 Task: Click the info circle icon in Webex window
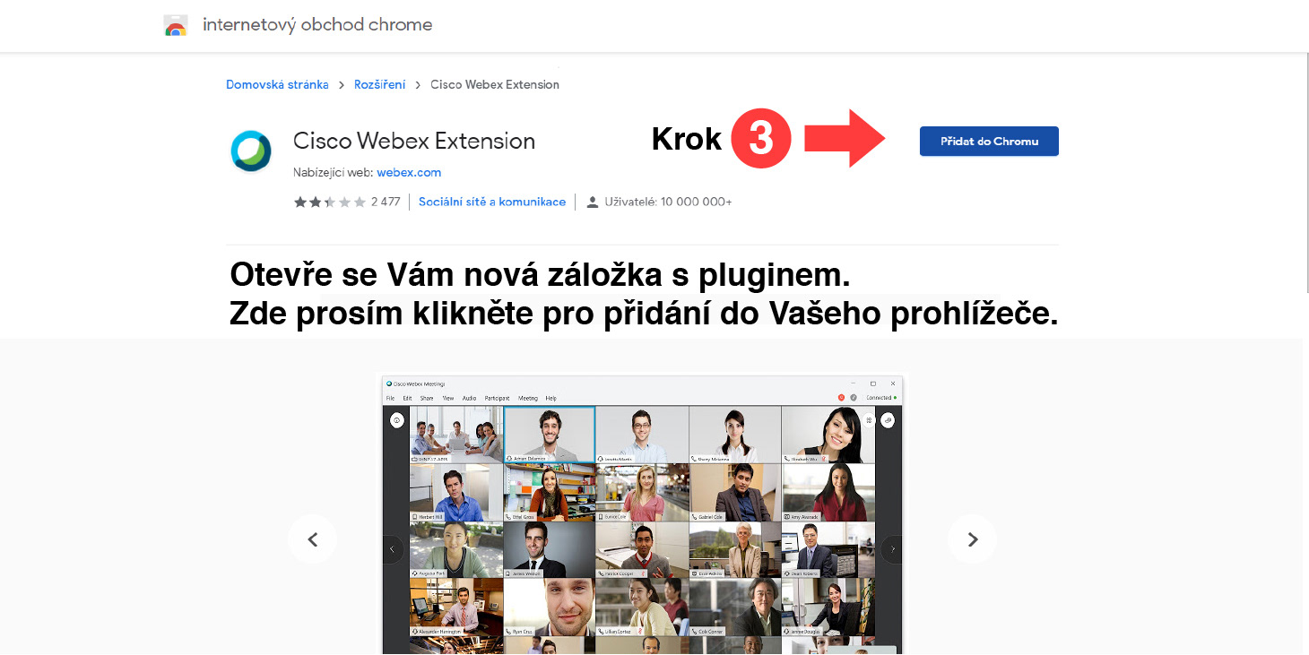[396, 420]
